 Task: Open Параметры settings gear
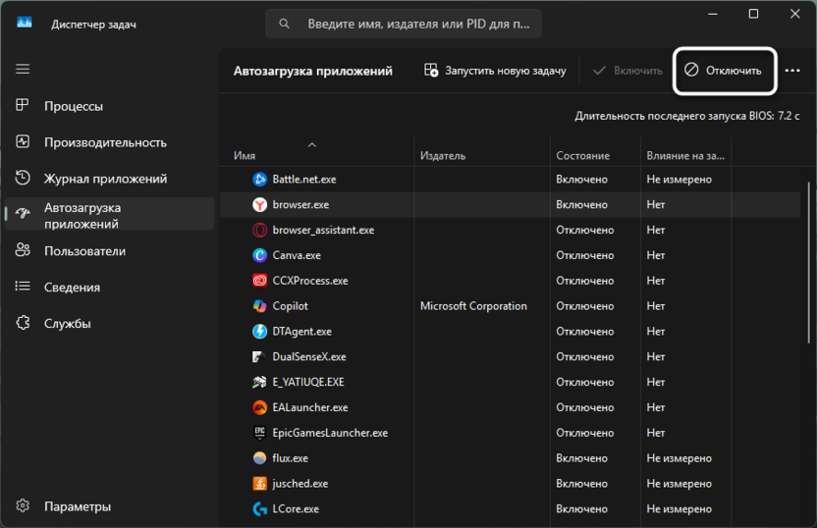coord(23,507)
